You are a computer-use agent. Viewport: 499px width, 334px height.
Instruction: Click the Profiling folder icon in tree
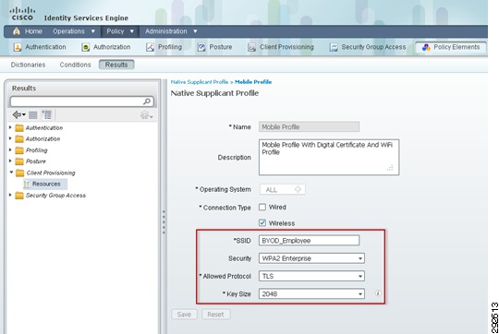pyautogui.click(x=19, y=150)
